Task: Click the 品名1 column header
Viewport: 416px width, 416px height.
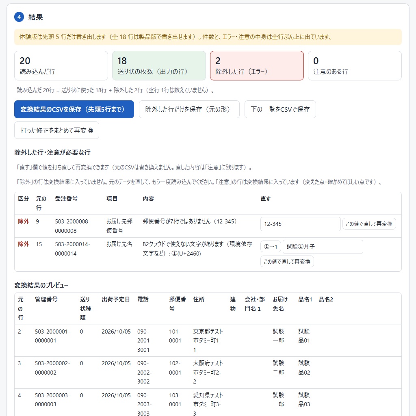Action: [x=305, y=299]
